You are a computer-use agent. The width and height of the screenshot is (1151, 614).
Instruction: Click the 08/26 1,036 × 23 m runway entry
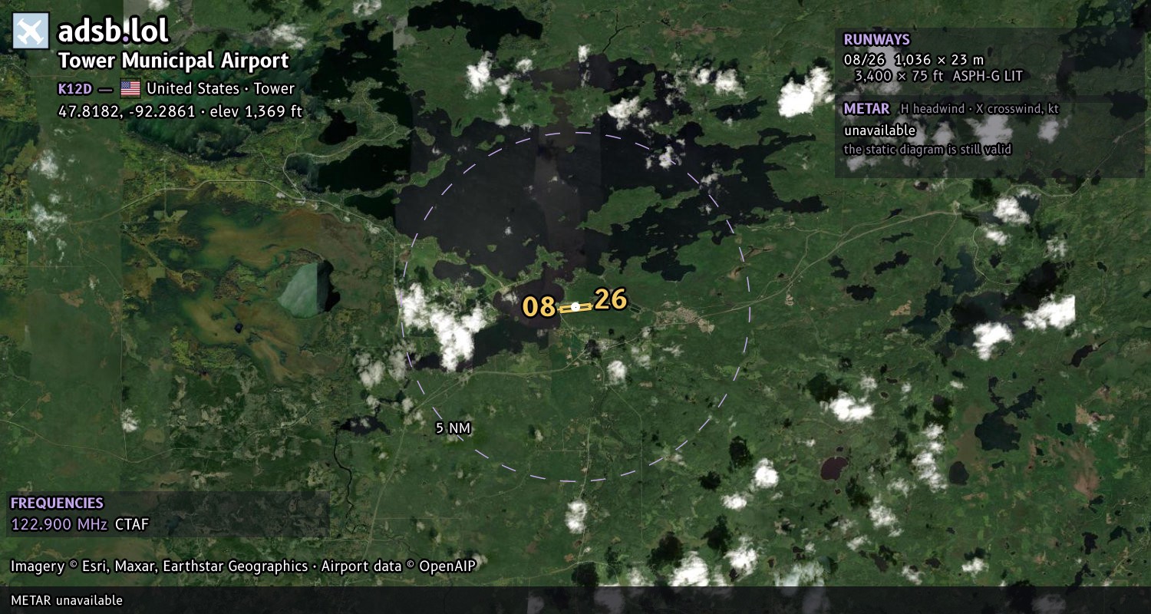click(913, 60)
